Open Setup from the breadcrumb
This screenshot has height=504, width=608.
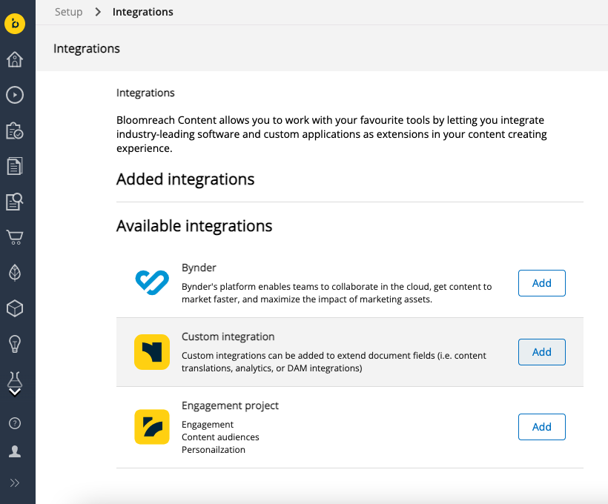coord(68,12)
